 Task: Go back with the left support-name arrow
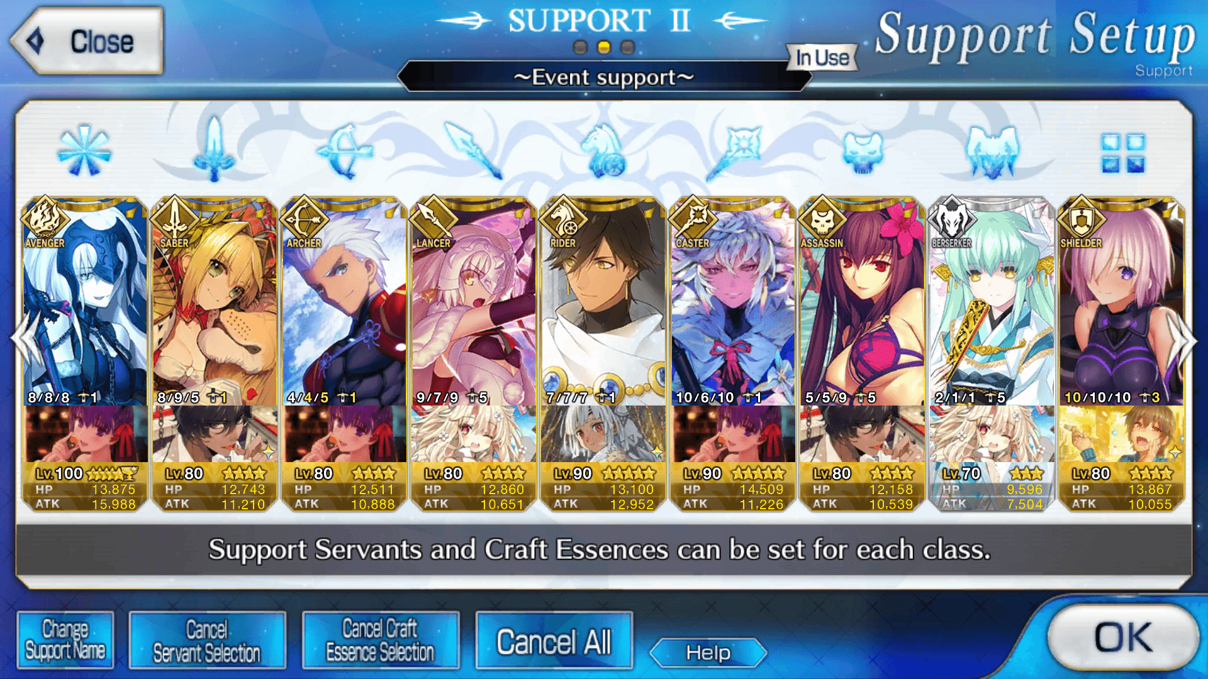pos(464,21)
